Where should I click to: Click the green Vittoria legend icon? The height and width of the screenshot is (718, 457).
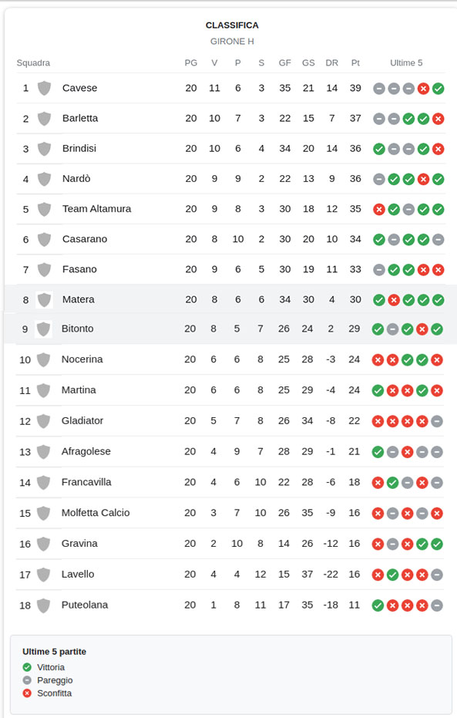click(27, 667)
